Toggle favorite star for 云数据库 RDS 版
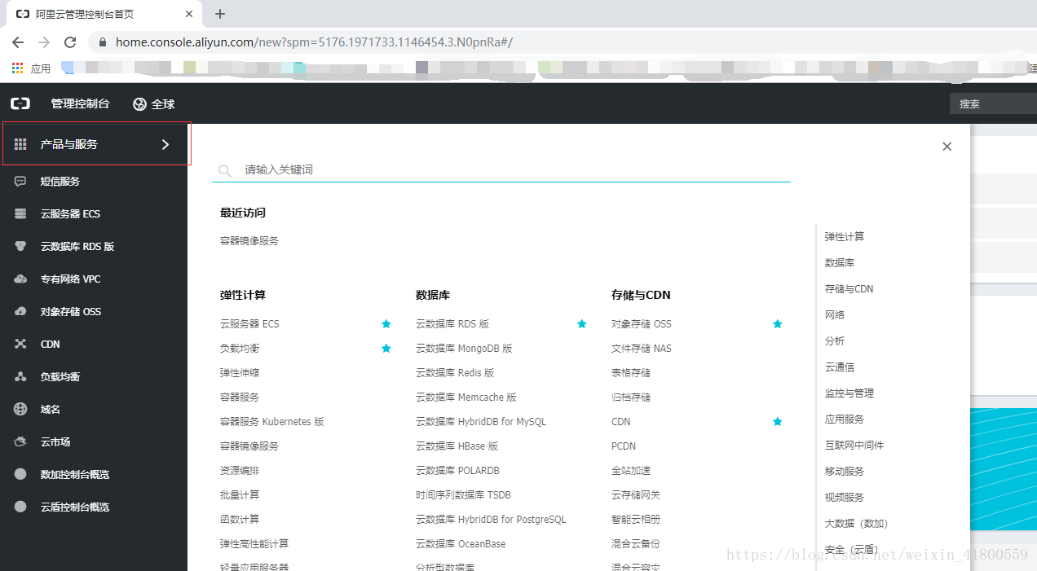This screenshot has width=1037, height=571. tap(582, 323)
